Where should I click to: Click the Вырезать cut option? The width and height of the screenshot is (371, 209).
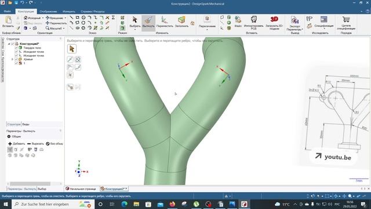coord(35,143)
